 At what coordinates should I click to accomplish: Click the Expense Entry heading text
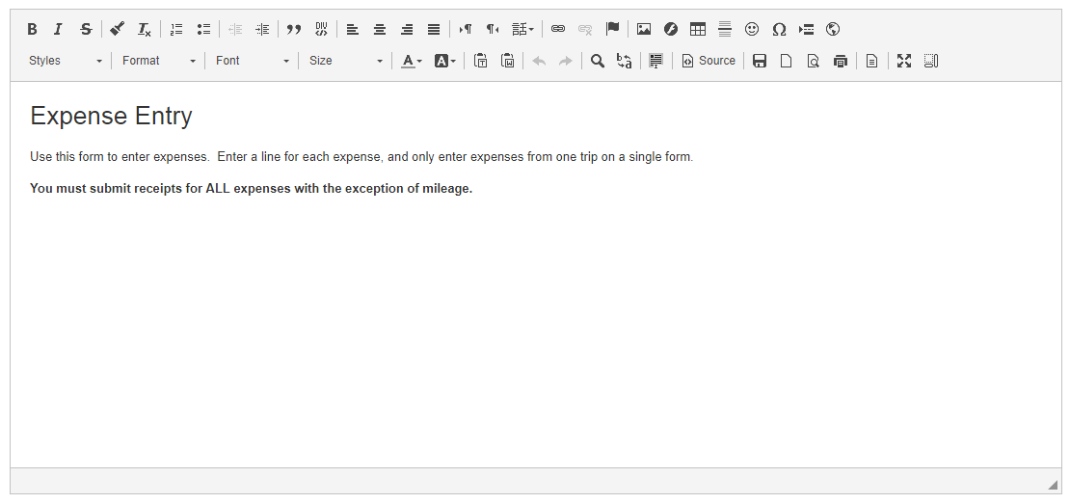(x=111, y=117)
